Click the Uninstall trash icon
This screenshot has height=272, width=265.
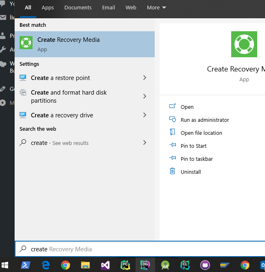tap(172, 171)
